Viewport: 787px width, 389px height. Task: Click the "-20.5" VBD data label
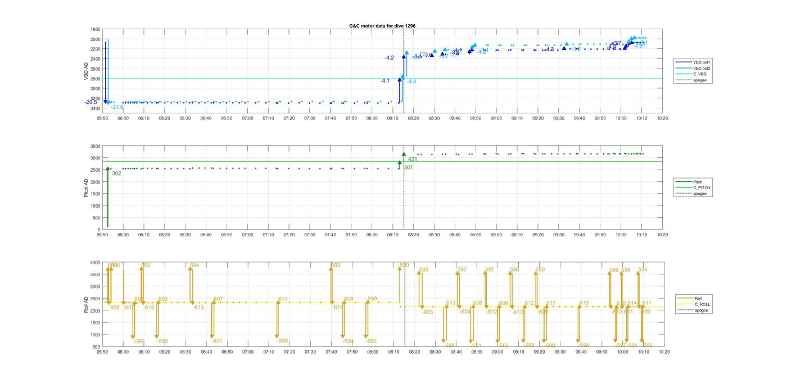(x=91, y=102)
